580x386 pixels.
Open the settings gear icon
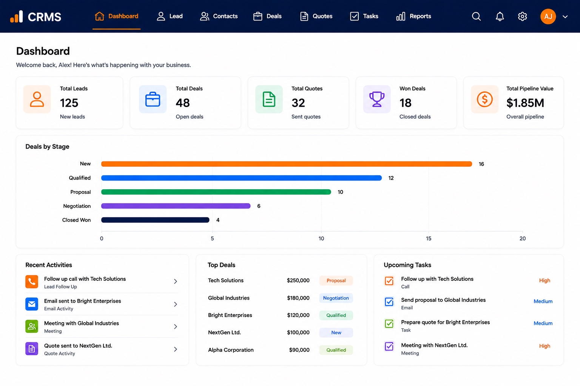pos(523,16)
